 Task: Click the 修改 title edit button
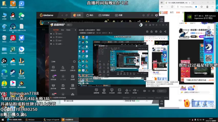[98, 30]
